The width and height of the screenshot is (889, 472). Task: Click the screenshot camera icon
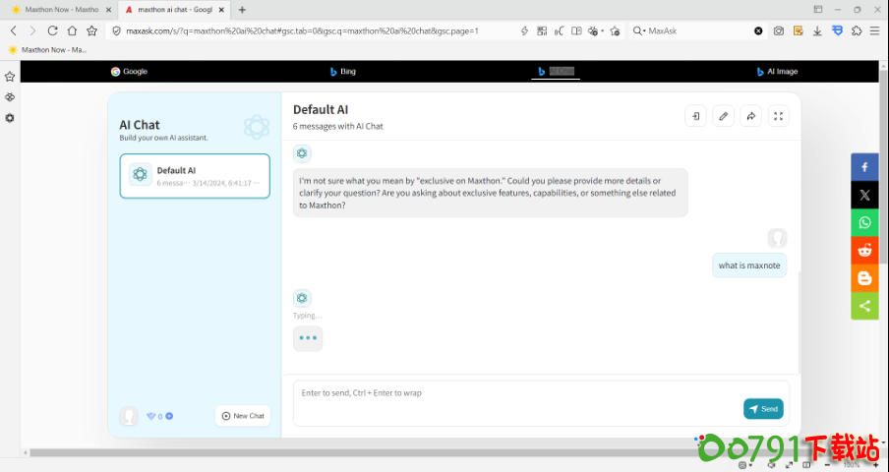click(778, 30)
